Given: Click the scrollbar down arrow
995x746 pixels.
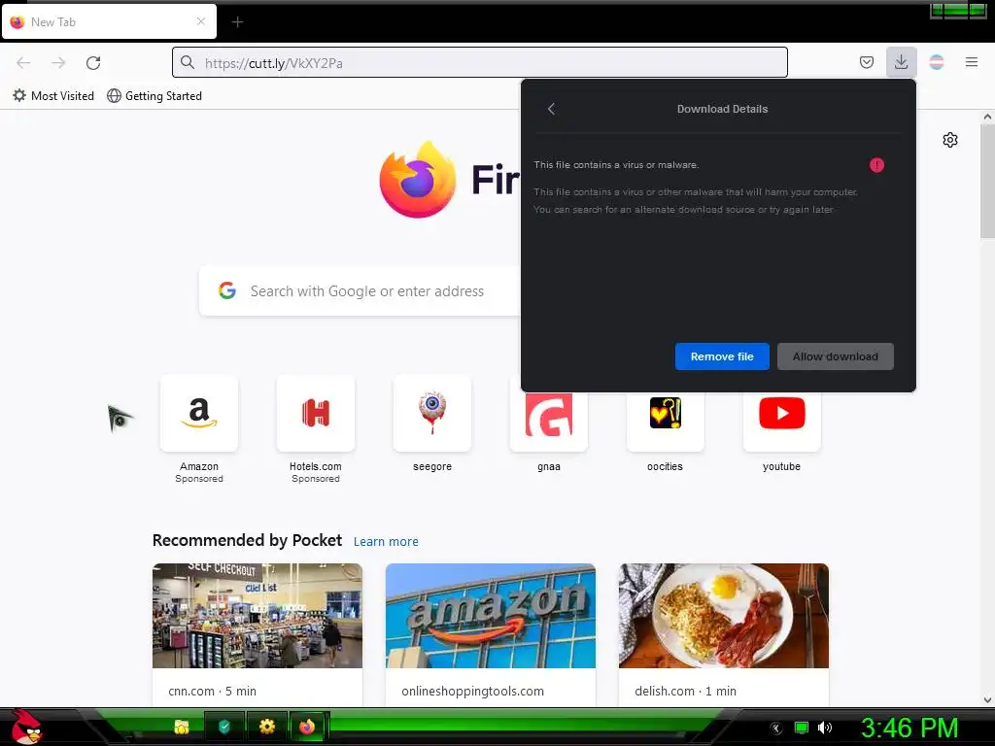Looking at the screenshot, I should point(987,700).
